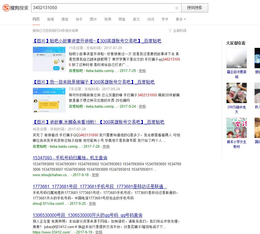Open 快照 for the 2017-7-28 result
Image resolution: width=260 pixels, height=234 pixels.
click(x=106, y=147)
